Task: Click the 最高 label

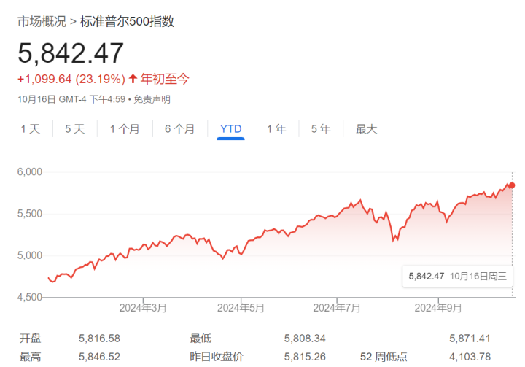Action: click(30, 357)
